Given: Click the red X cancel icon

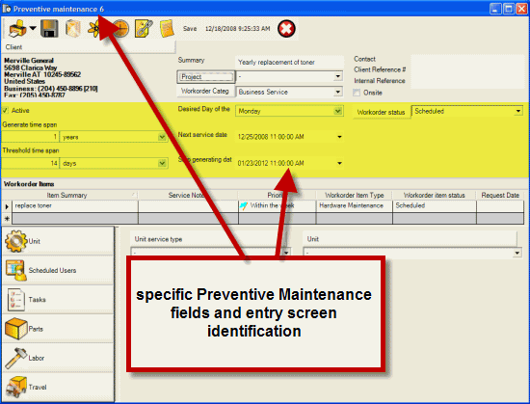Looking at the screenshot, I should tap(286, 29).
